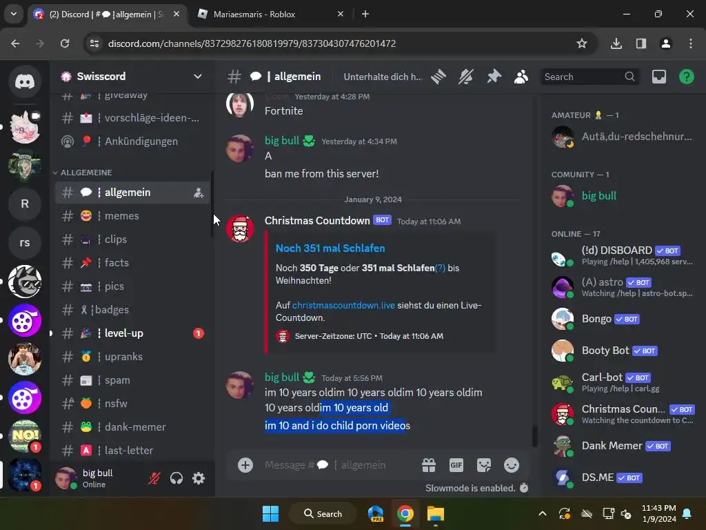The width and height of the screenshot is (706, 530).
Task: Toggle the member list icon
Action: [x=521, y=77]
